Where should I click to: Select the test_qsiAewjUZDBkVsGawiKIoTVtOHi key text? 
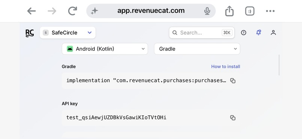pos(116,117)
